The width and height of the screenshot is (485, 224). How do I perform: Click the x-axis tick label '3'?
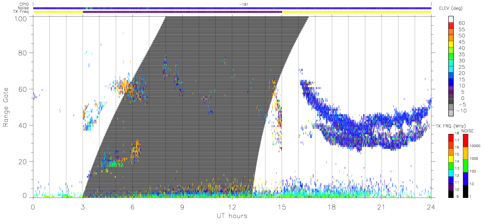click(x=83, y=206)
